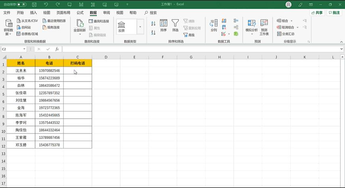Expand Data Validation dropdown arrow
345x188 pixels.
229,34
